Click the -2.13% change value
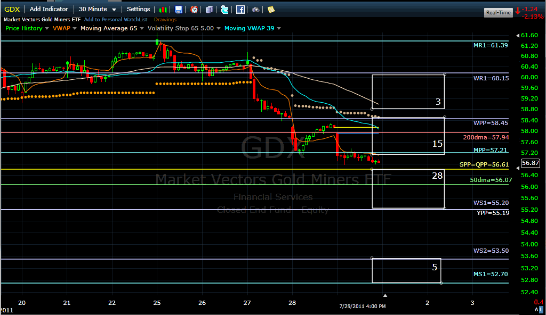 [x=533, y=16]
